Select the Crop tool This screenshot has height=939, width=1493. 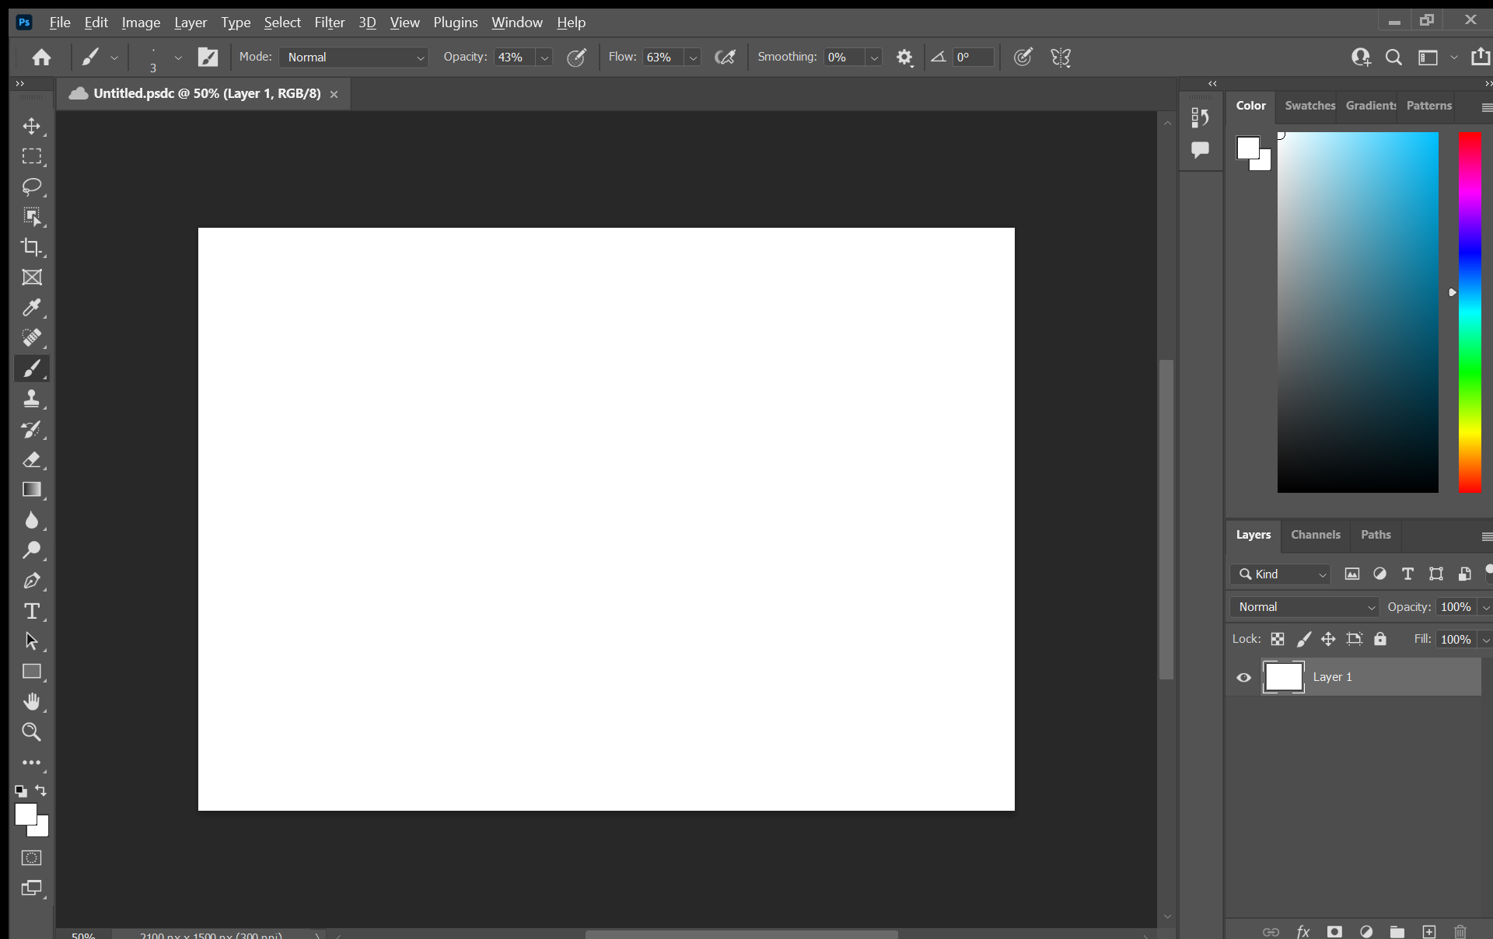point(32,247)
